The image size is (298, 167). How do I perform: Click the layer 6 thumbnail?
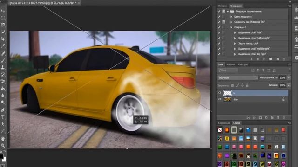point(228,93)
